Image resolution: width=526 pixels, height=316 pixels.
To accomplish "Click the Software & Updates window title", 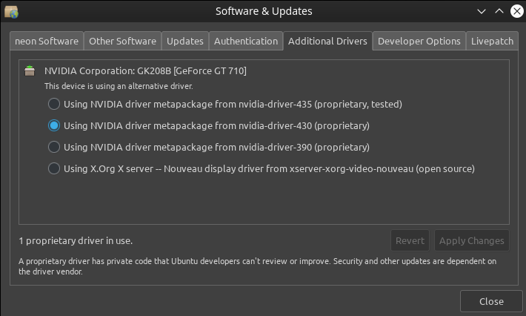I will coord(264,11).
